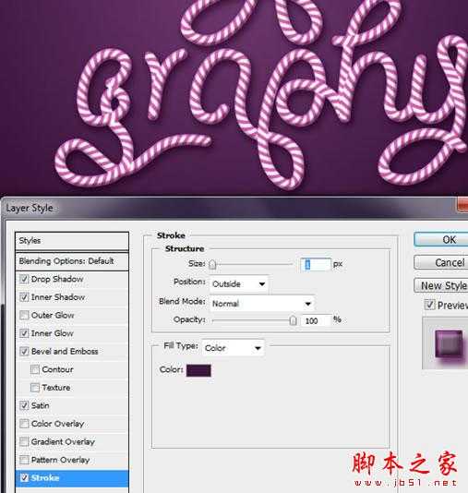Open the Texture settings label
468x493 pixels.
click(x=56, y=388)
